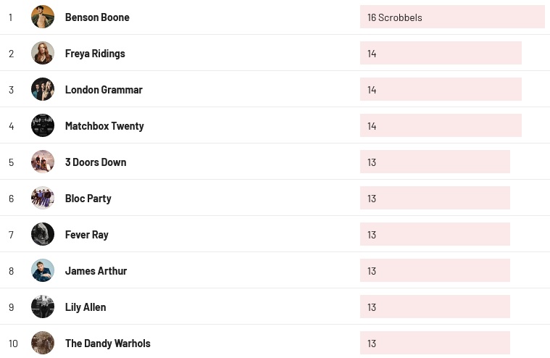Image resolution: width=550 pixels, height=358 pixels.
Task: Open Freya Ridings' avatar thumbnail
Action: (x=43, y=53)
